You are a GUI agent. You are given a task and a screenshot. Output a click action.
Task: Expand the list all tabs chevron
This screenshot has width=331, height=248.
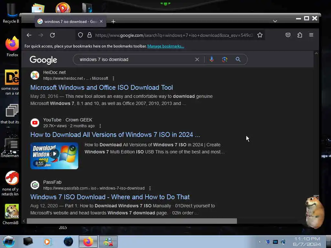[275, 21]
